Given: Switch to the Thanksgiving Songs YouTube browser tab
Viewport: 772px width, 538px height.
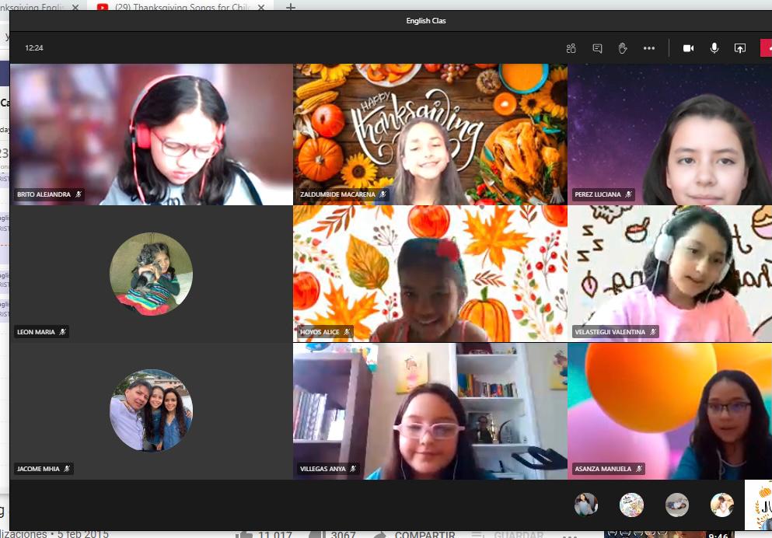Looking at the screenshot, I should [180, 7].
